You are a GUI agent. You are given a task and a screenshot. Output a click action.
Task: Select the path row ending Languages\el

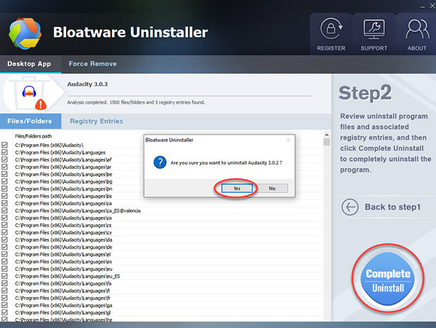tap(63, 254)
